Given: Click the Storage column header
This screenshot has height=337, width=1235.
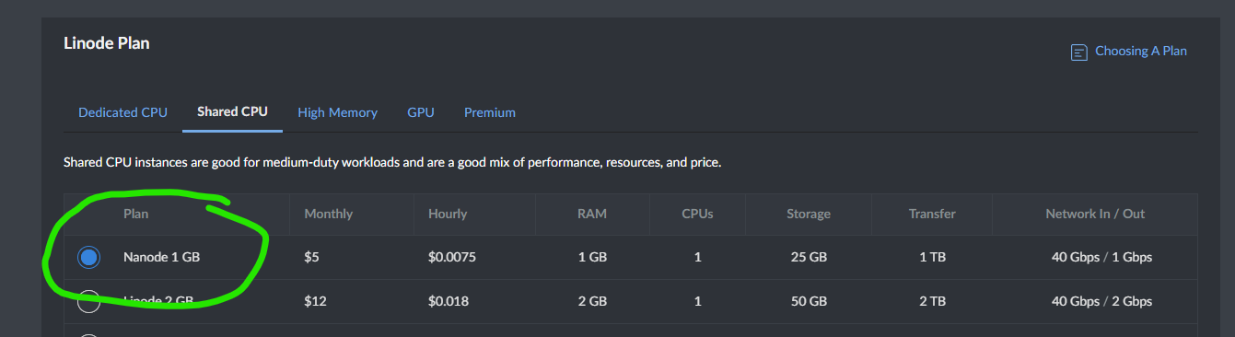Looking at the screenshot, I should (x=809, y=214).
